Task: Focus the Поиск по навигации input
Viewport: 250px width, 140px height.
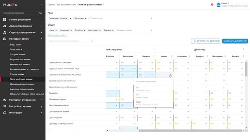Action: pyautogui.click(x=21, y=13)
